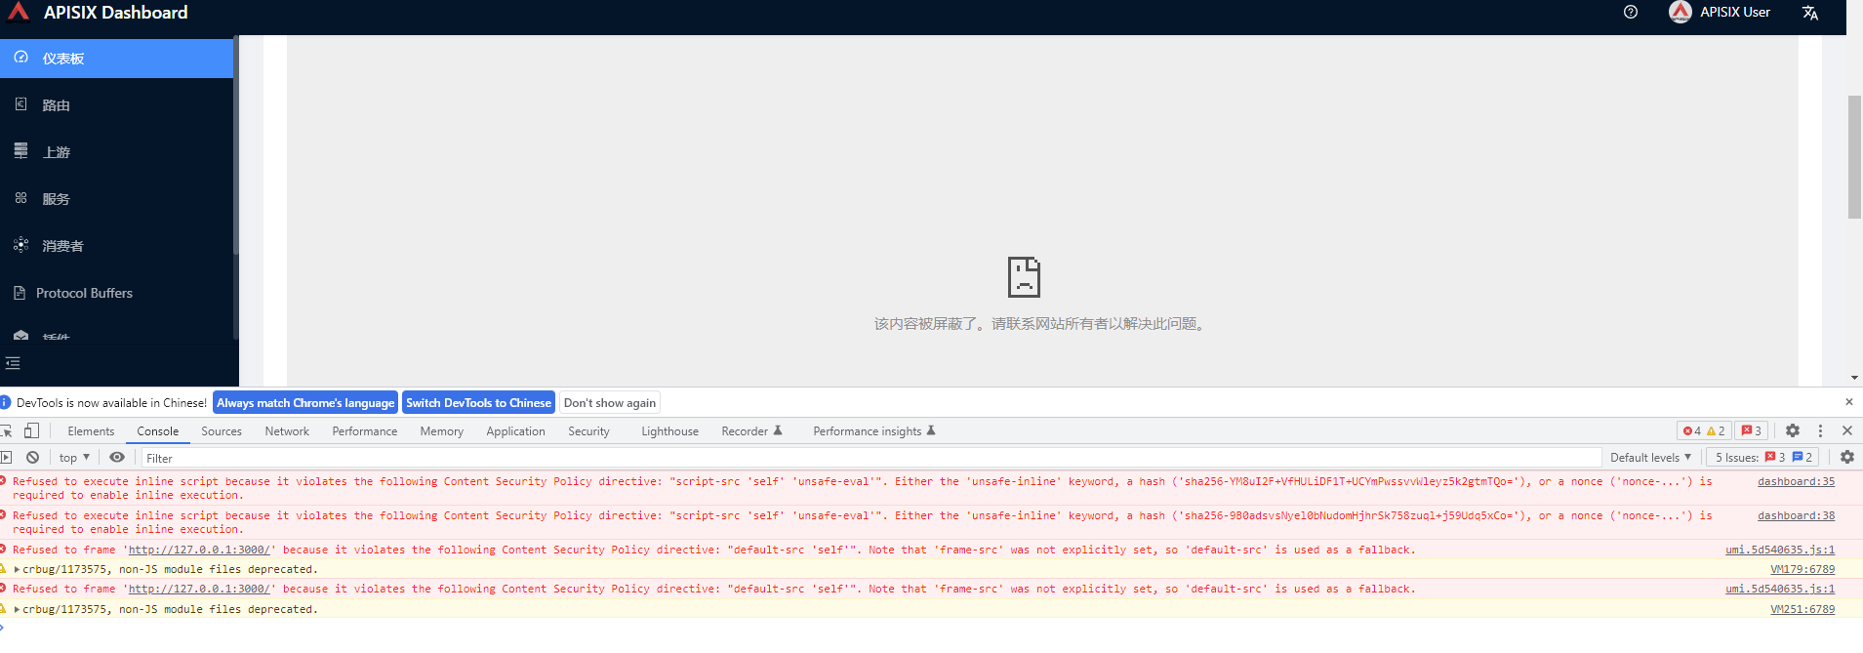
Task: Click Switch DevTools to Chinese button
Action: click(478, 402)
